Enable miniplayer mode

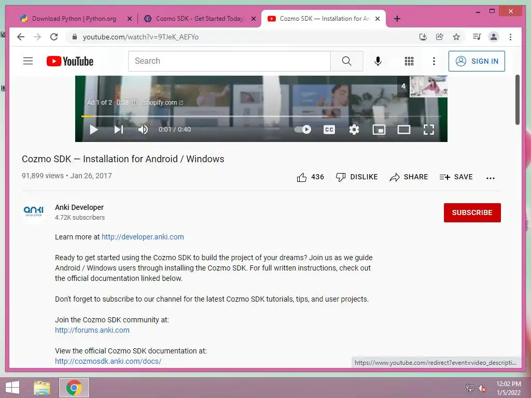pos(379,130)
